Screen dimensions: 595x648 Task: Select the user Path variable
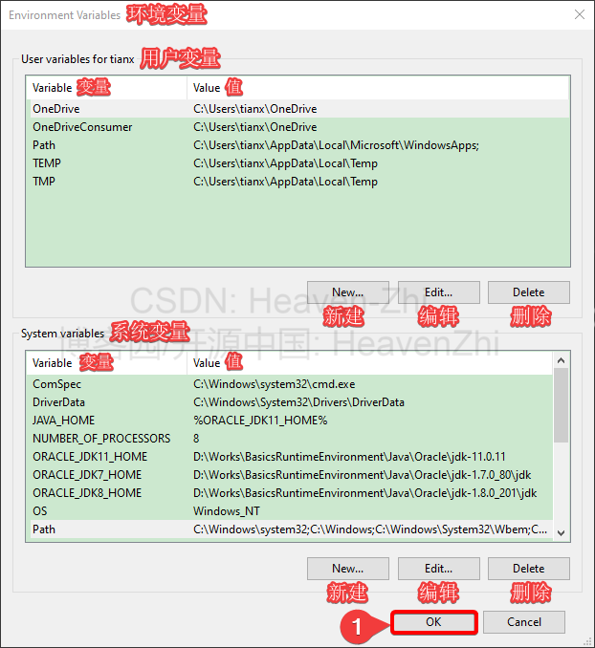coord(297,145)
